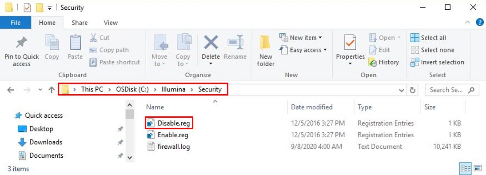486x175 pixels.
Task: Click Select none in the ribbon
Action: point(432,50)
